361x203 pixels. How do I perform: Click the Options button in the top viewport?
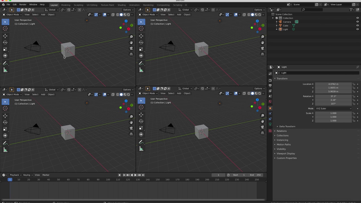tap(128, 10)
